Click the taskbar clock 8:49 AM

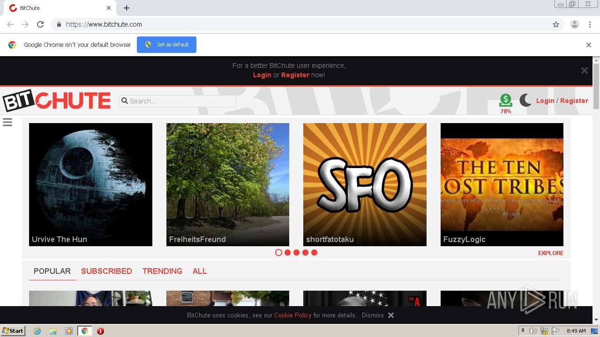[576, 331]
